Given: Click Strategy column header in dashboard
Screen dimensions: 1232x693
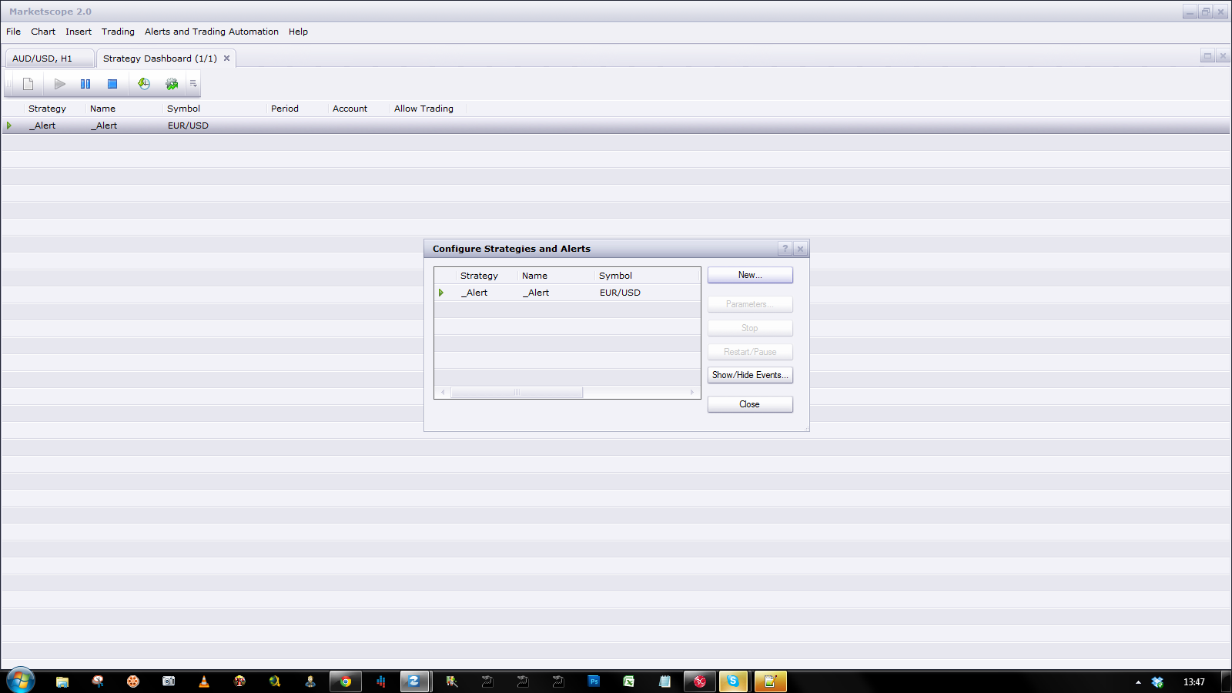Looking at the screenshot, I should (x=47, y=109).
